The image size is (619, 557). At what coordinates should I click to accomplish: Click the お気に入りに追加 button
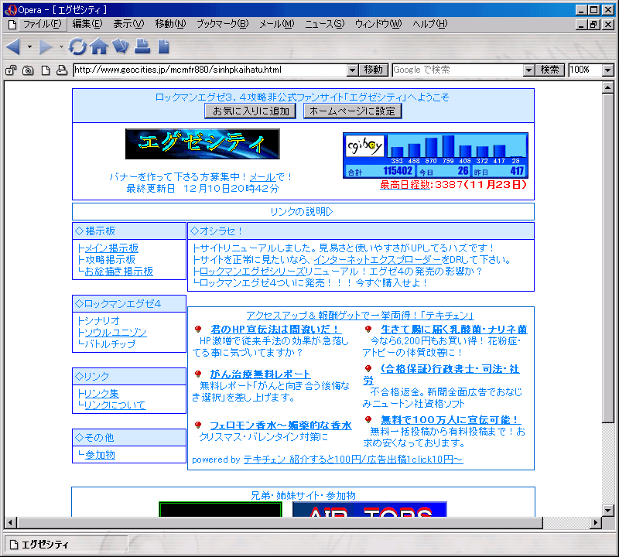coord(250,111)
